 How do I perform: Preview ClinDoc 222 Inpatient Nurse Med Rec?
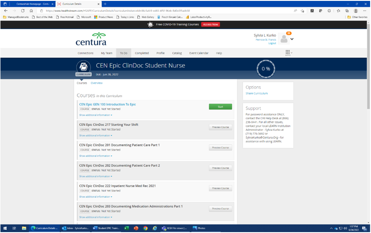pyautogui.click(x=220, y=188)
